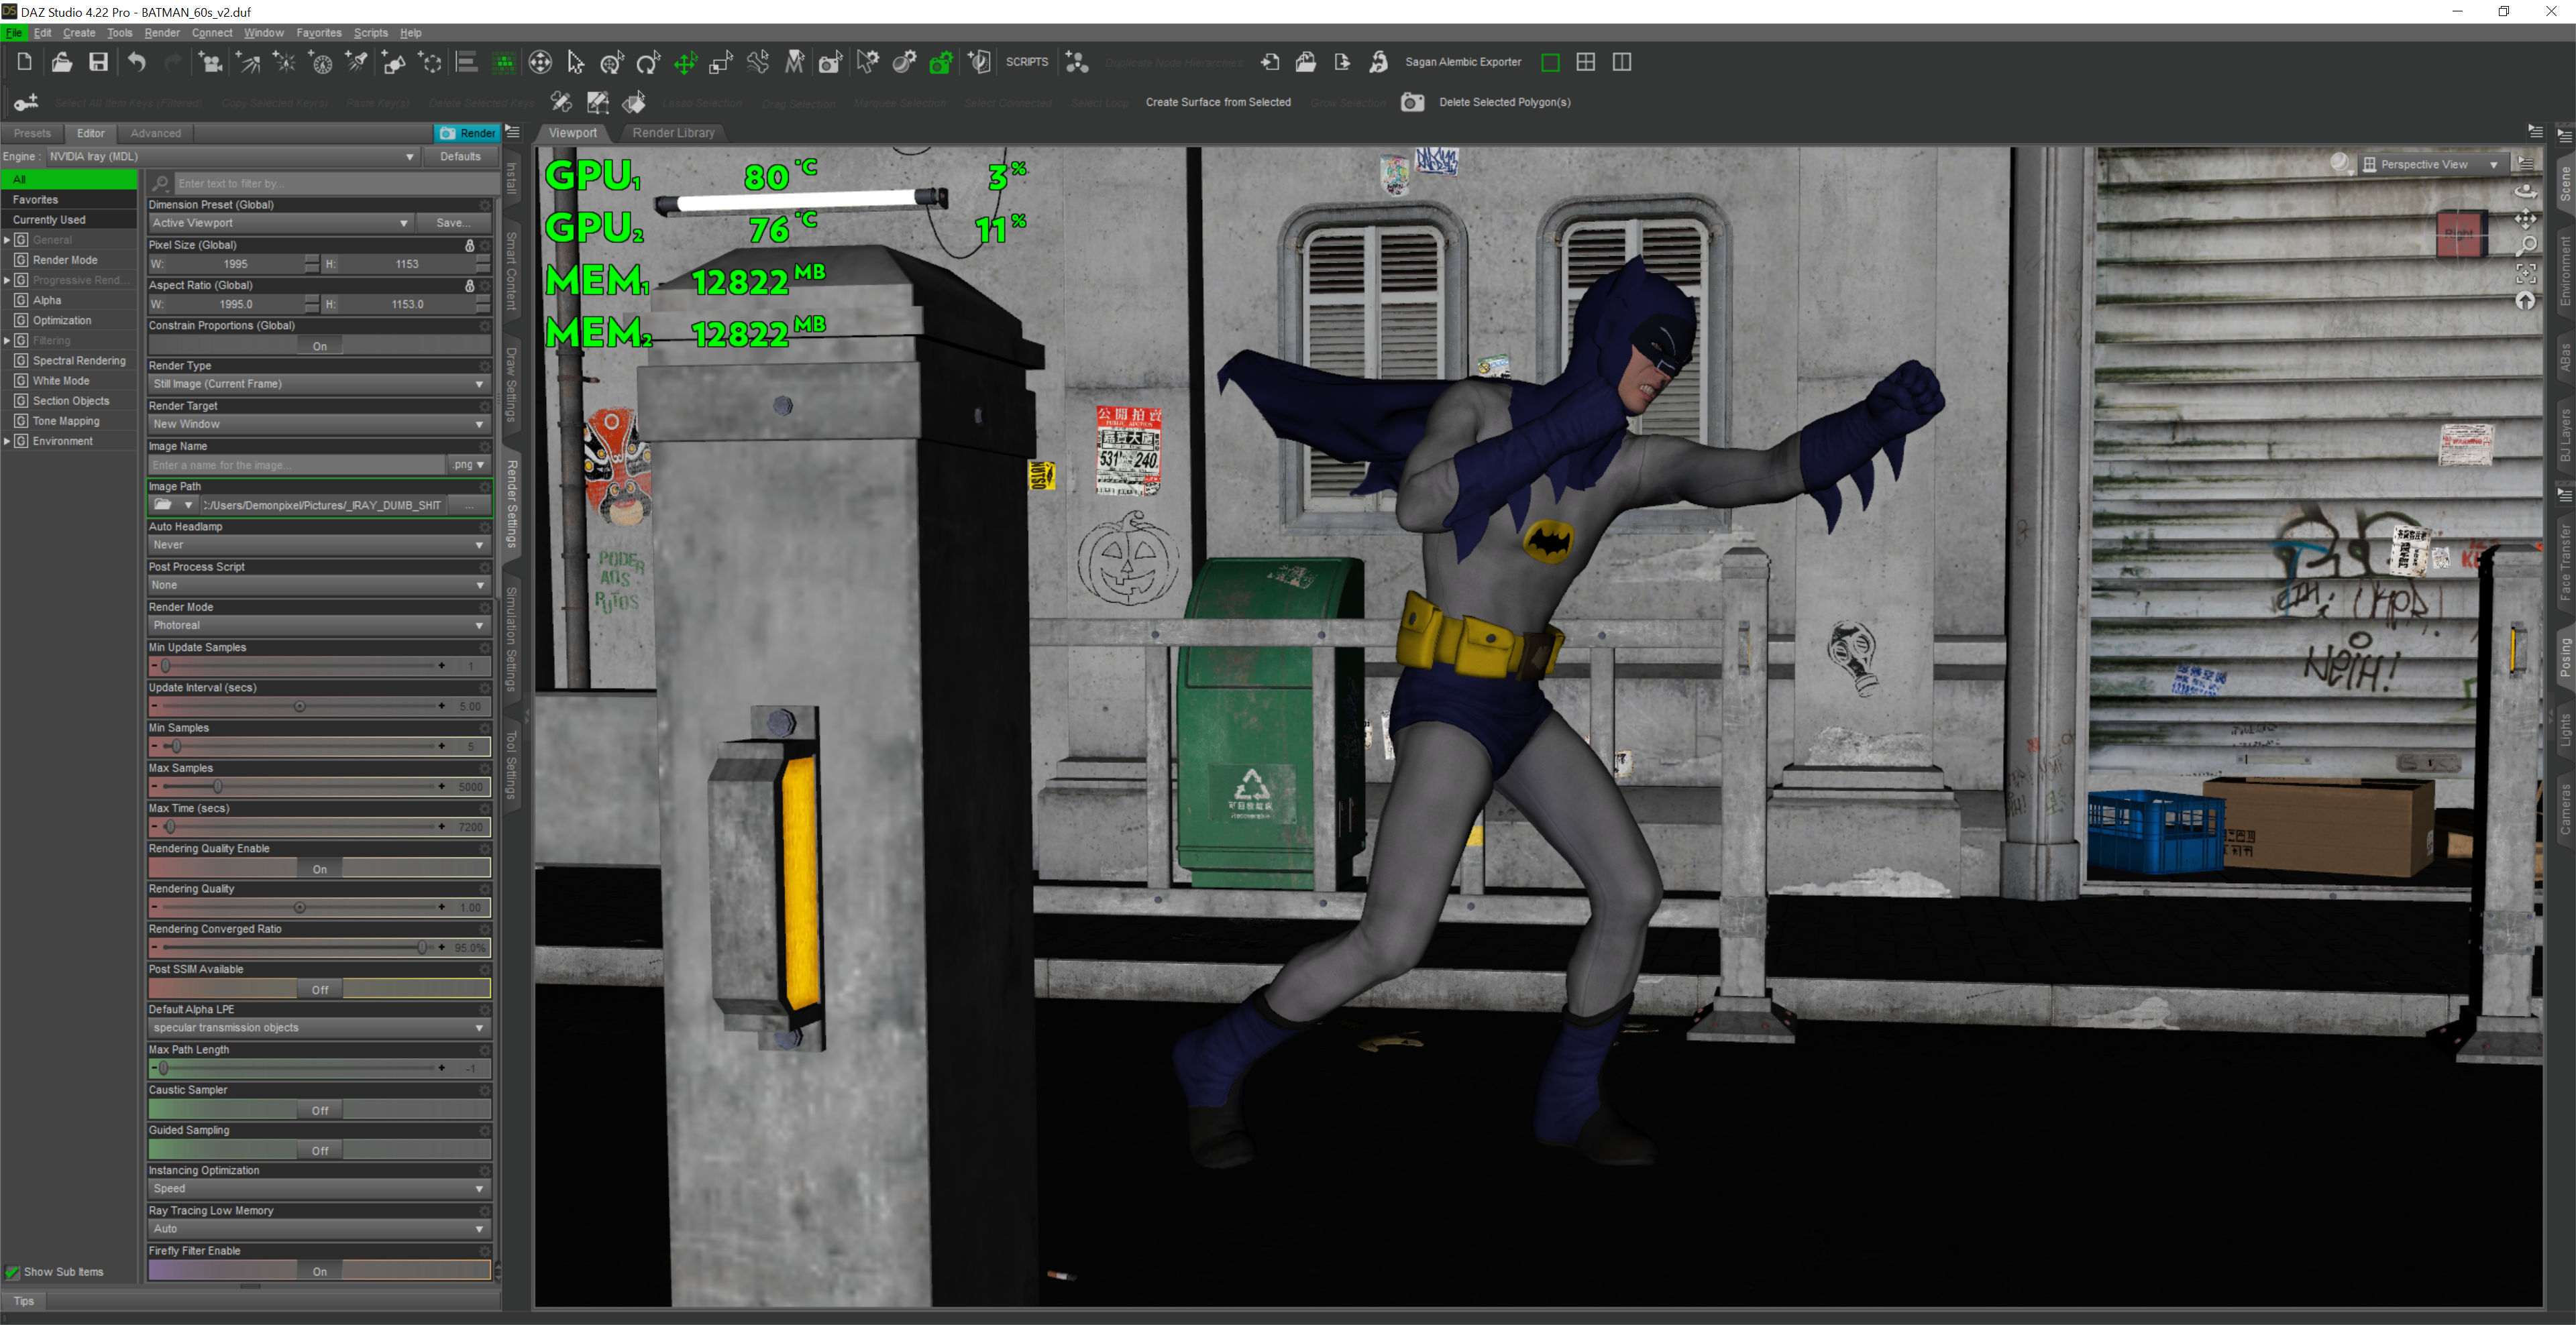Click the Create New Camera icon
The height and width of the screenshot is (1325, 2576).
pos(211,63)
